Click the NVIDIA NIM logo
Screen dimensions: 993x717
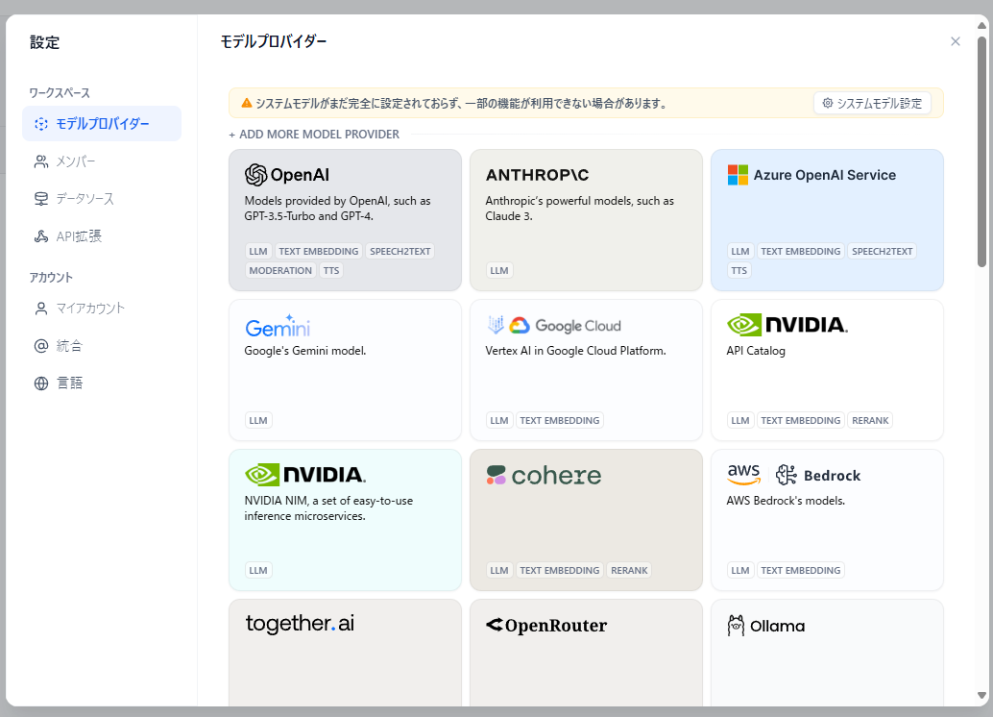(x=305, y=475)
